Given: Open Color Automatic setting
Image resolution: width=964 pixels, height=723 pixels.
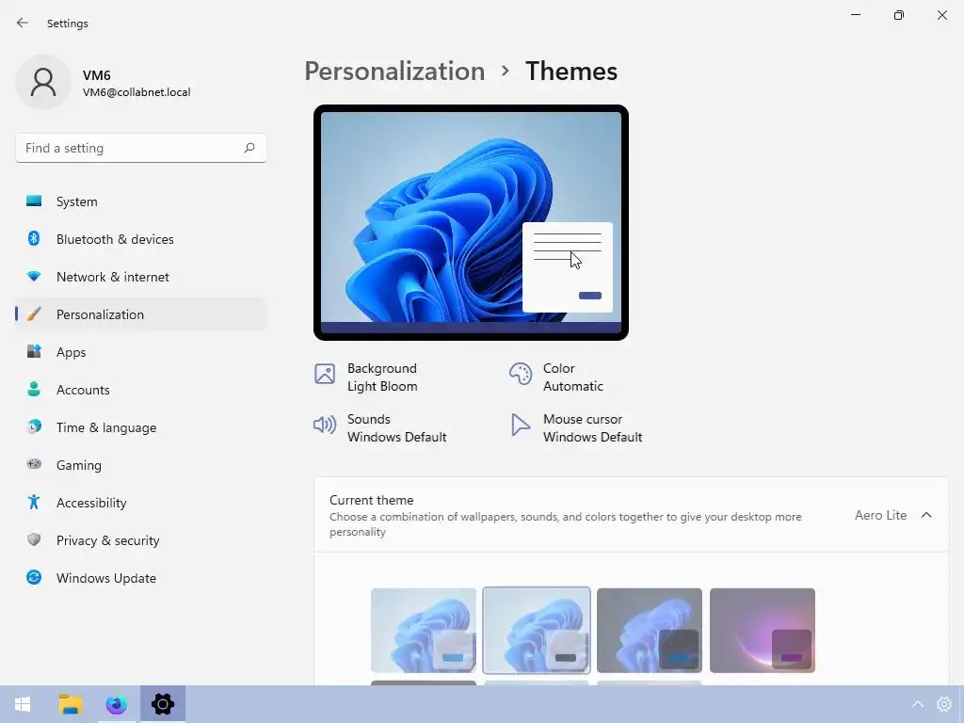Looking at the screenshot, I should [x=573, y=377].
